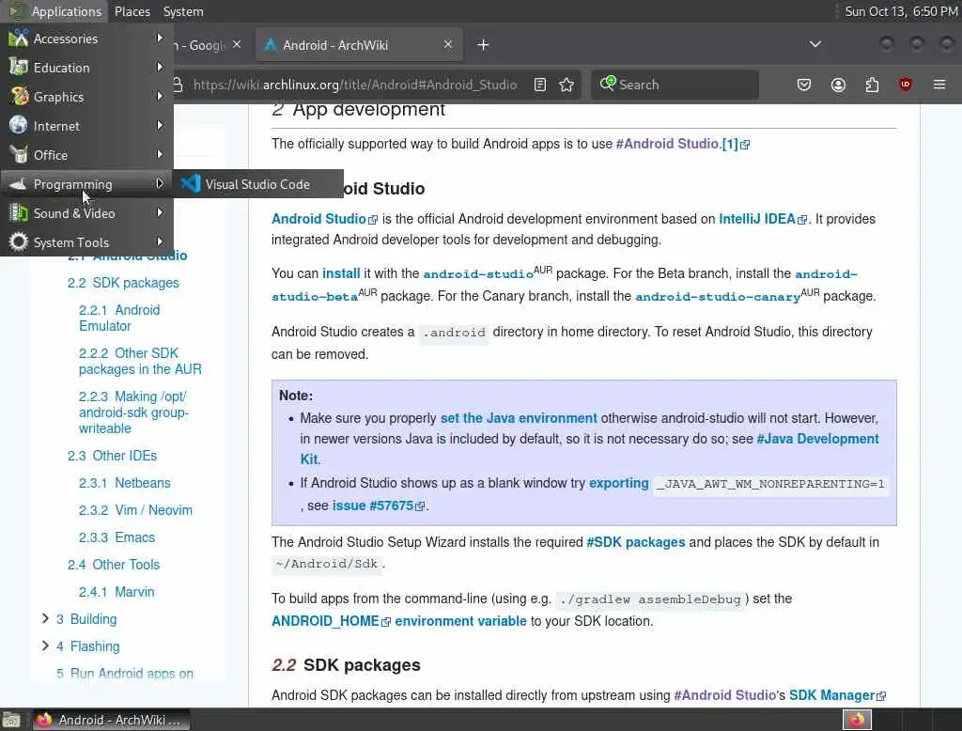Open the SDK Manager link

[837, 695]
